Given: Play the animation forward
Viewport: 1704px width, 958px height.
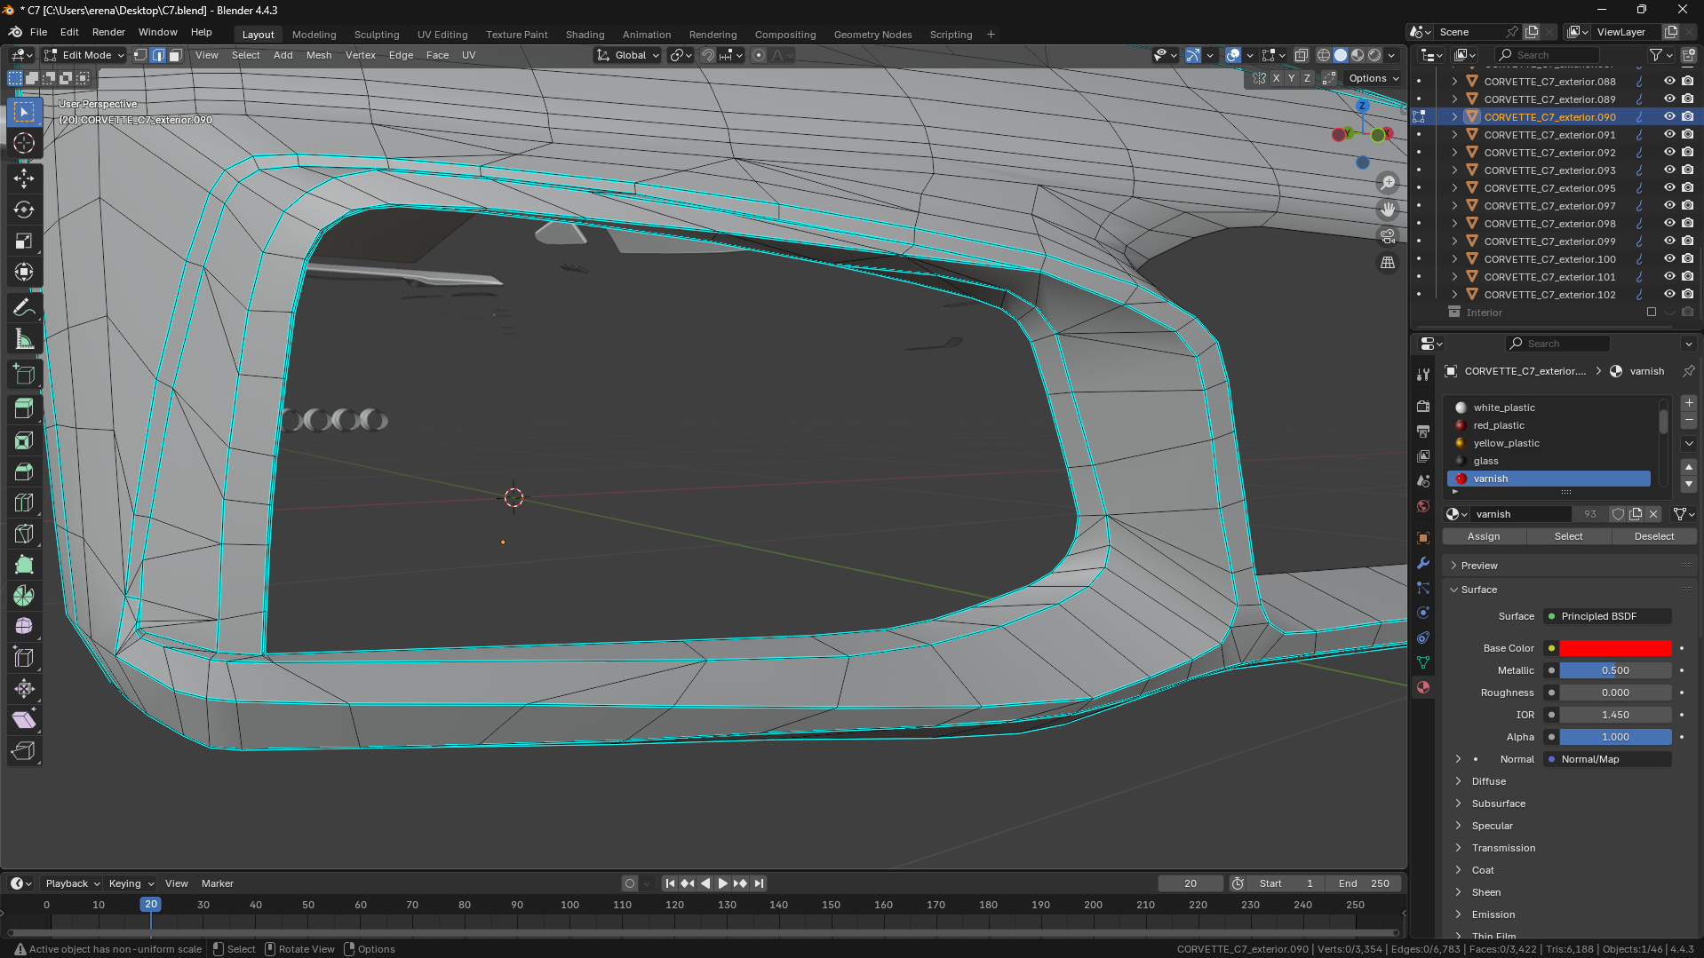Looking at the screenshot, I should pyautogui.click(x=722, y=883).
